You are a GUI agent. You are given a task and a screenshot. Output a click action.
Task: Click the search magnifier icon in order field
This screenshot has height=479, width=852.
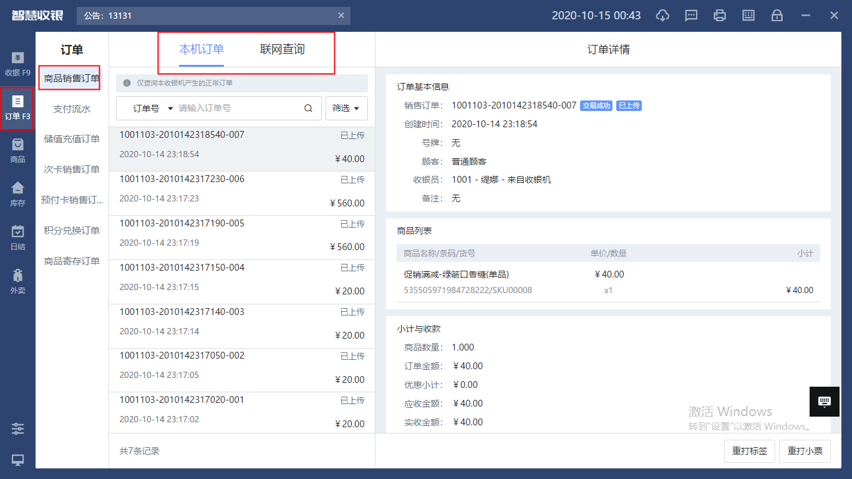coord(308,109)
